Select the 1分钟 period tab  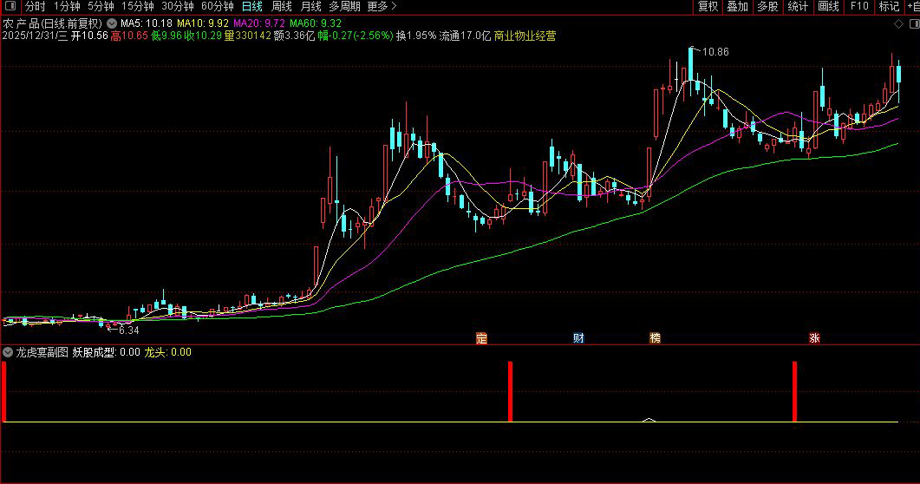click(x=67, y=6)
